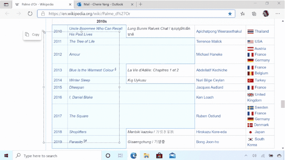The height and width of the screenshot is (160, 286).
Task: Open The Tree of Life link
Action: click(82, 42)
